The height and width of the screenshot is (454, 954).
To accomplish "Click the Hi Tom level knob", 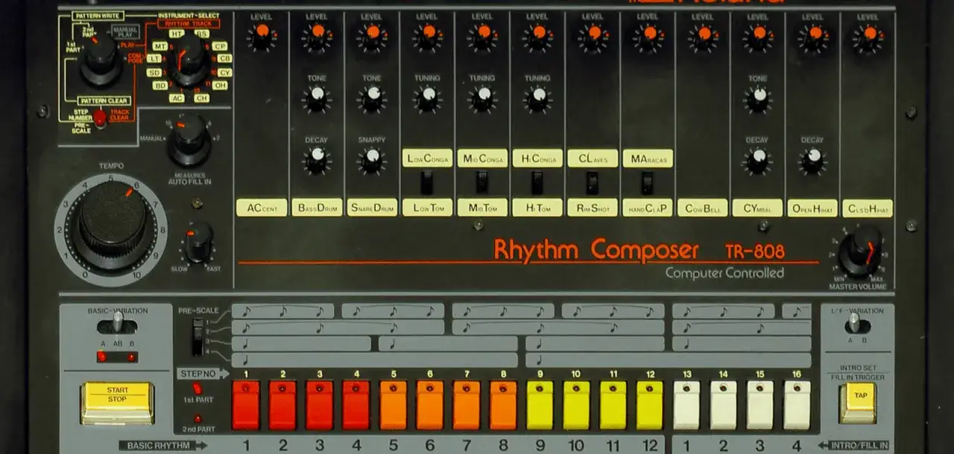I will click(x=537, y=34).
